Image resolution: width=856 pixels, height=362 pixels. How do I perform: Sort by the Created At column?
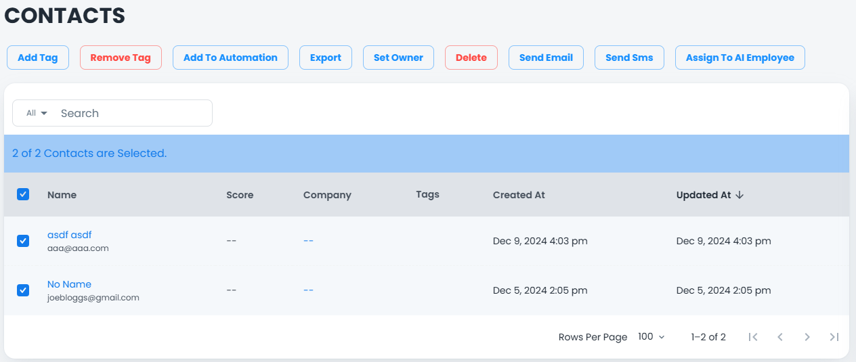[519, 195]
